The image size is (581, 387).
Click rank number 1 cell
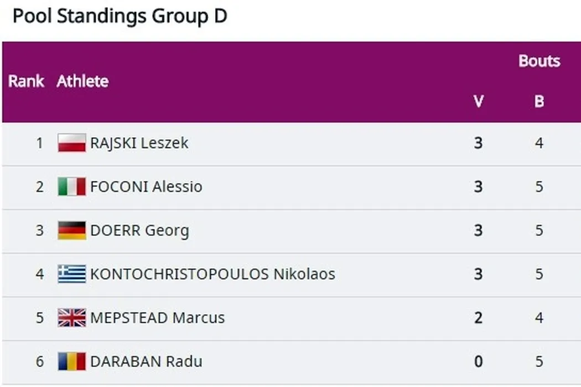(39, 143)
